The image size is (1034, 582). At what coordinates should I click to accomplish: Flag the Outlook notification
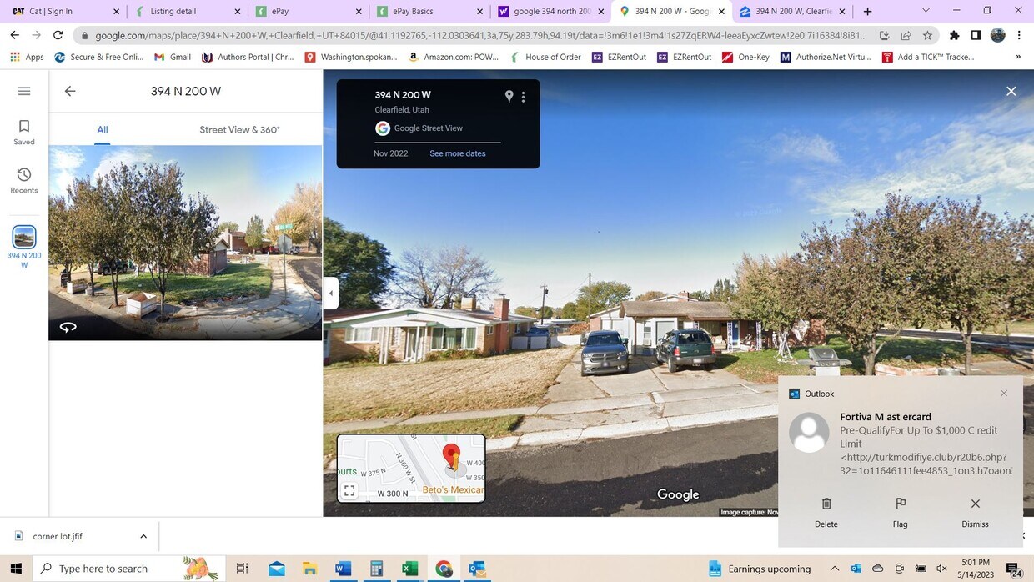(x=901, y=509)
